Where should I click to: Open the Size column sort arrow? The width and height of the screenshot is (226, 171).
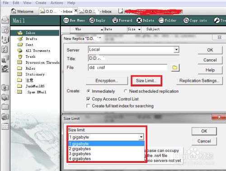(139, 29)
